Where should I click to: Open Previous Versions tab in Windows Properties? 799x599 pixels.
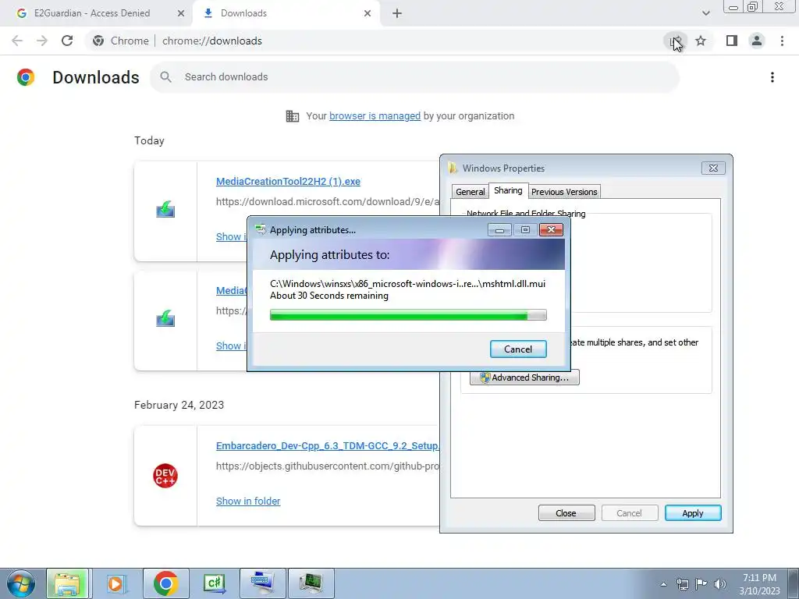tap(564, 192)
